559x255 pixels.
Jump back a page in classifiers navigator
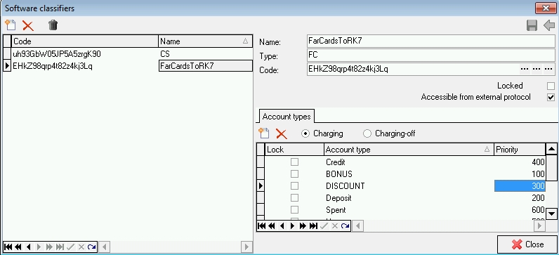[18, 247]
